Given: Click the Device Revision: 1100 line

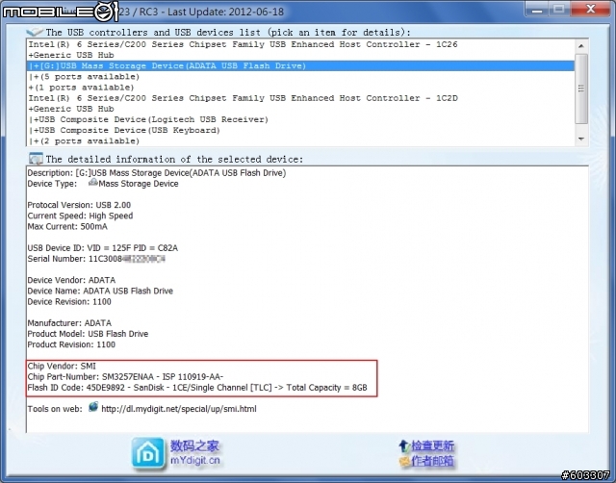Looking at the screenshot, I should pyautogui.click(x=69, y=301).
